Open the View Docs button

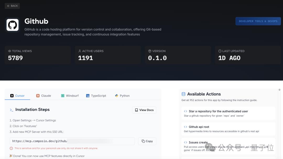coord(144,110)
